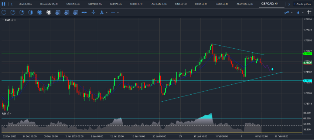The image size is (314, 140).
Task: Select the highlighted 4-hour timeframe icon
Action: click(x=49, y=13)
